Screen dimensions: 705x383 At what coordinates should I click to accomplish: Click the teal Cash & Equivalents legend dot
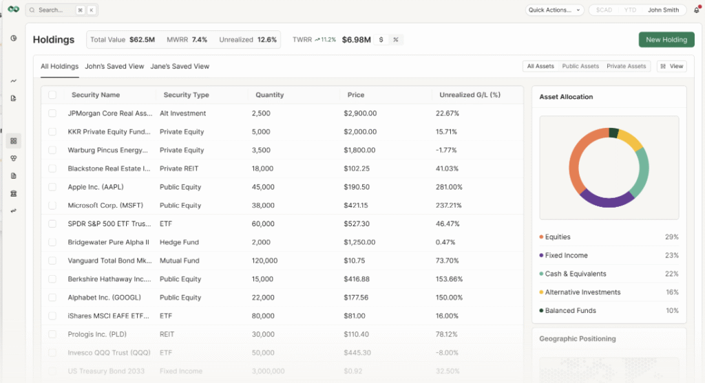click(x=541, y=274)
